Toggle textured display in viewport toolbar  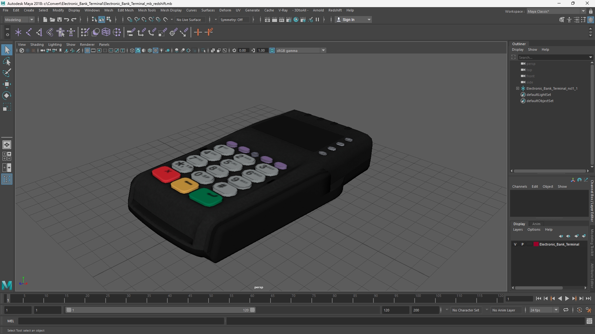(x=156, y=50)
